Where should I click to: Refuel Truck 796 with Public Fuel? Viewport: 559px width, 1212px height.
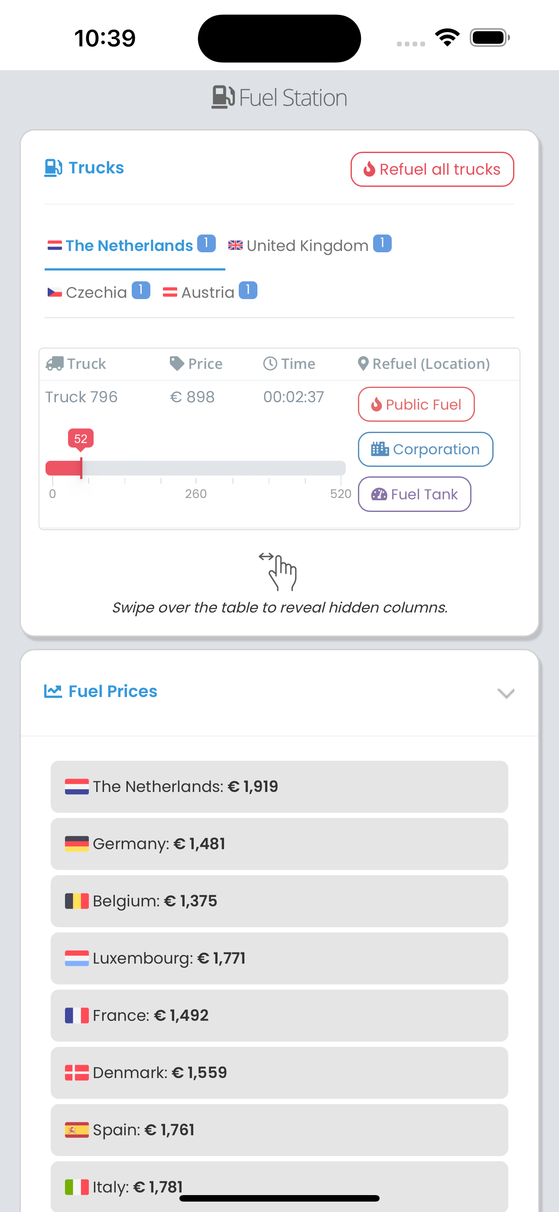tap(416, 404)
